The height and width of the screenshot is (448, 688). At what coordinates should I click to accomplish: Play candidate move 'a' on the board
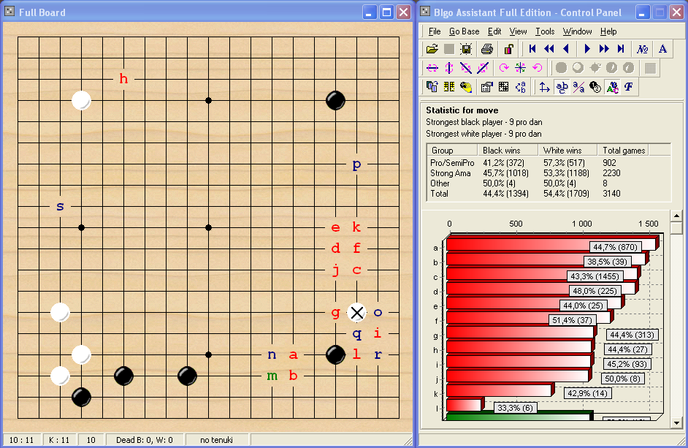293,354
